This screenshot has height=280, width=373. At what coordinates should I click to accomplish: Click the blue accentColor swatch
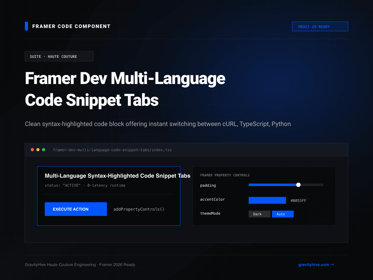click(x=267, y=200)
